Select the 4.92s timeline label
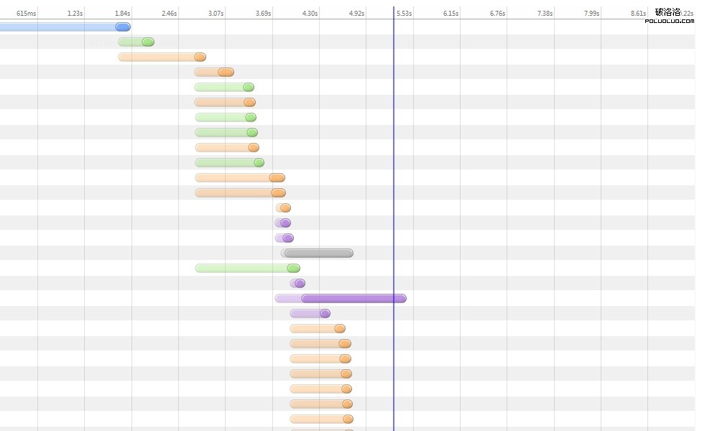 (356, 14)
